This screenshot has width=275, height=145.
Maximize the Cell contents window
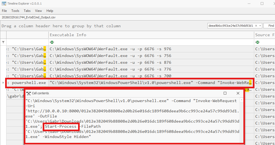(x=225, y=93)
